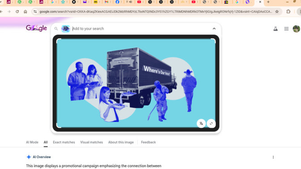This screenshot has height=169, width=301.
Task: Collapse the image preview with chevron up
Action: point(214,29)
